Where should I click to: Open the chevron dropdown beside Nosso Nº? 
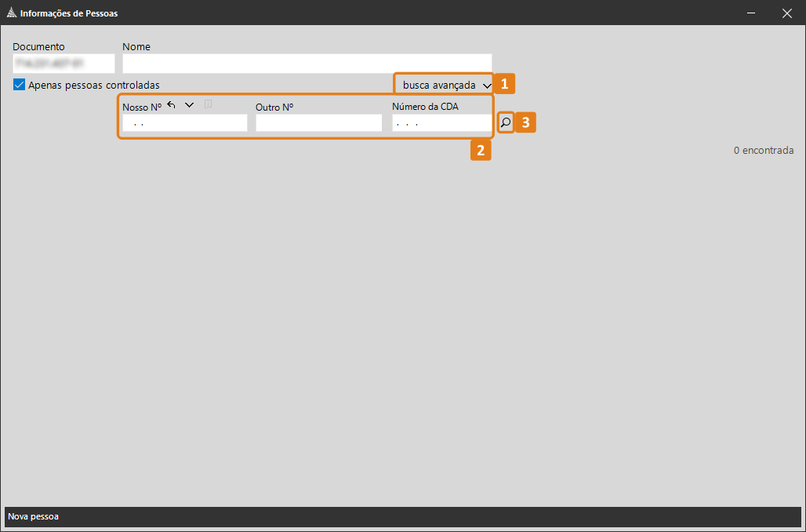point(189,104)
